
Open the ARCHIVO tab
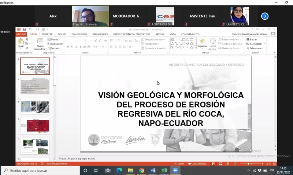[21, 34]
